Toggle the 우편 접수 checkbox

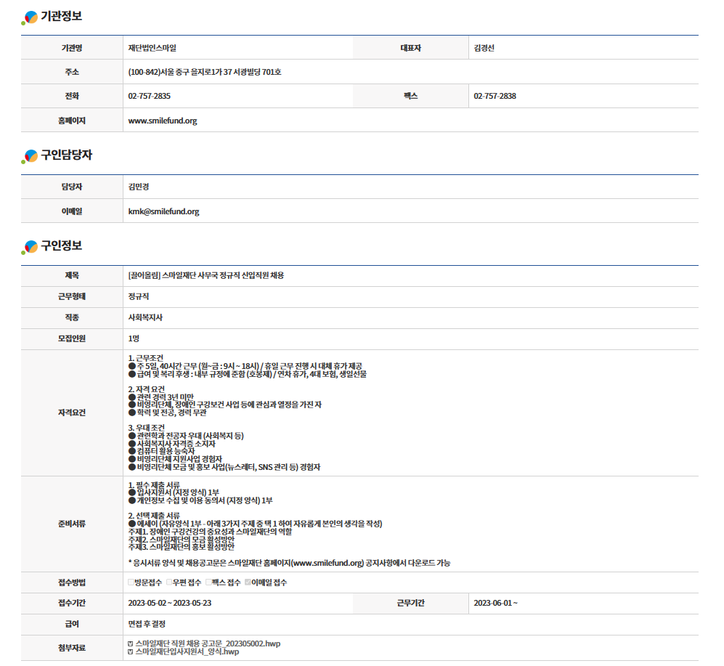click(x=169, y=582)
